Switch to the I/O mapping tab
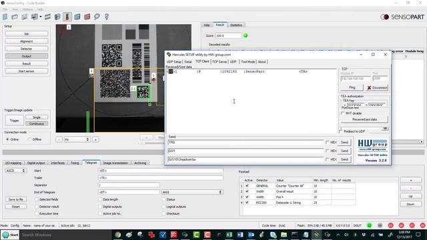Viewport: 427px width, 240px height. [13, 163]
